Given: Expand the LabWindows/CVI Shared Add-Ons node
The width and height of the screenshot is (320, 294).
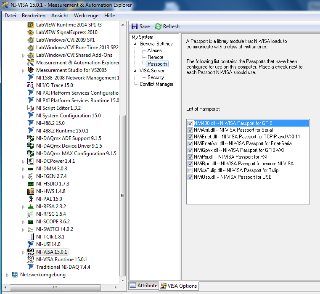Looking at the screenshot, I should click(x=23, y=56).
